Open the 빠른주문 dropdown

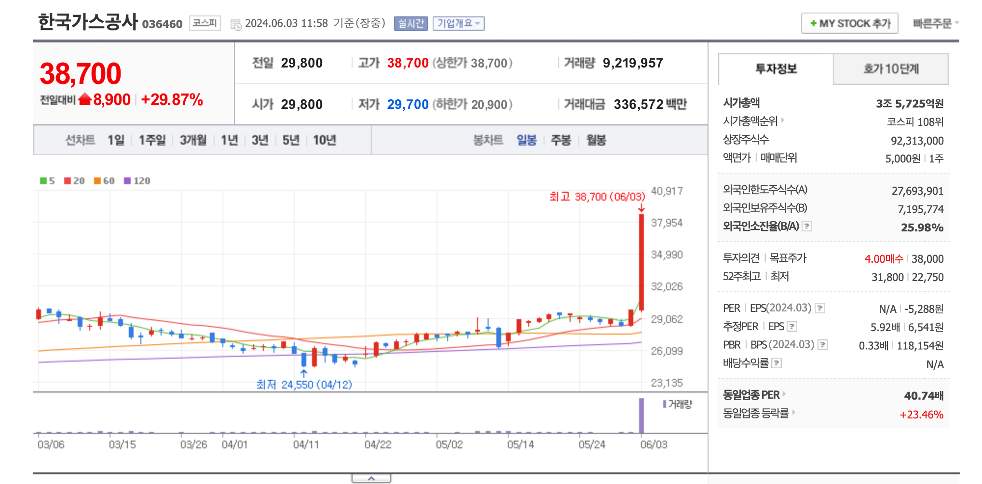936,23
